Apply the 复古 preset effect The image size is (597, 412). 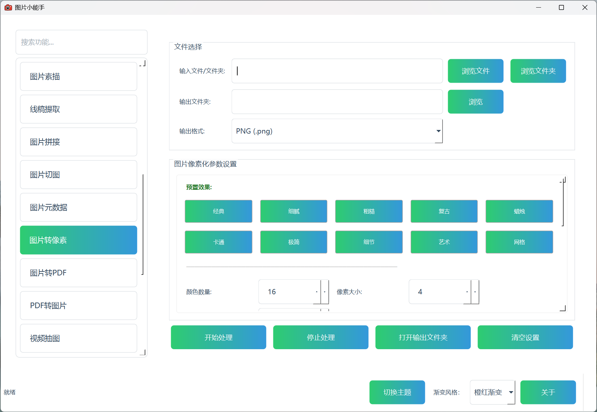click(x=444, y=211)
